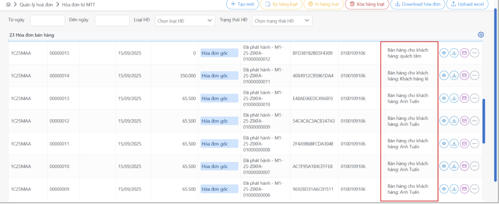Click the 'Tạo mới' button
The height and width of the screenshot is (204, 499).
242,4
